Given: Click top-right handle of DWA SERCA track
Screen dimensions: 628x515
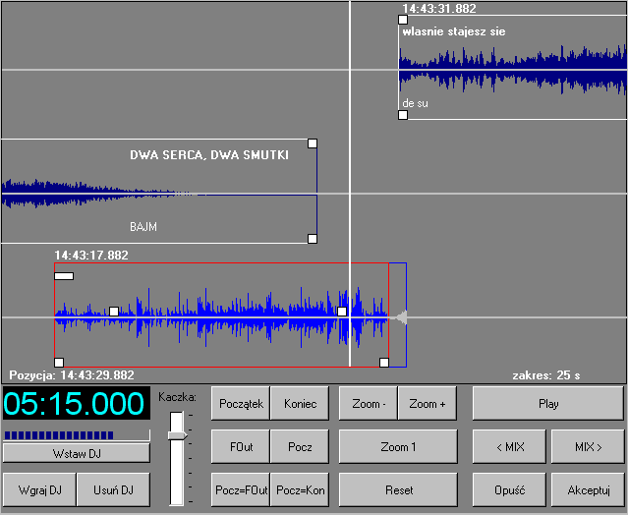Looking at the screenshot, I should click(313, 143).
